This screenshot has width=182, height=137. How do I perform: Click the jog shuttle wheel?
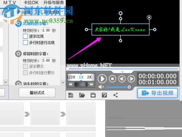tap(81, 84)
